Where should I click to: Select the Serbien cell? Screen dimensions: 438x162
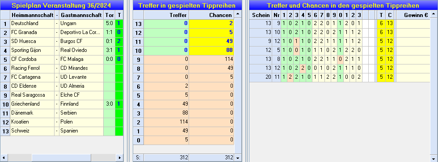[x=81, y=113]
